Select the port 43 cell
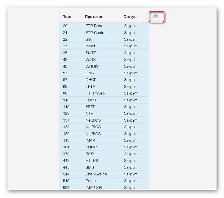This screenshot has height=198, width=224. click(65, 66)
